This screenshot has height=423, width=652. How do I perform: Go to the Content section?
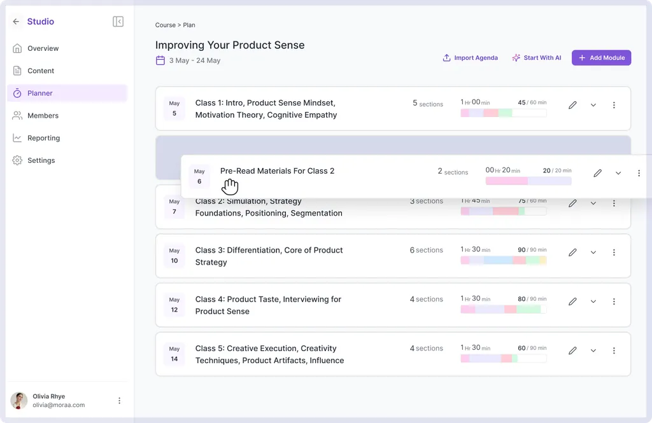point(67,71)
